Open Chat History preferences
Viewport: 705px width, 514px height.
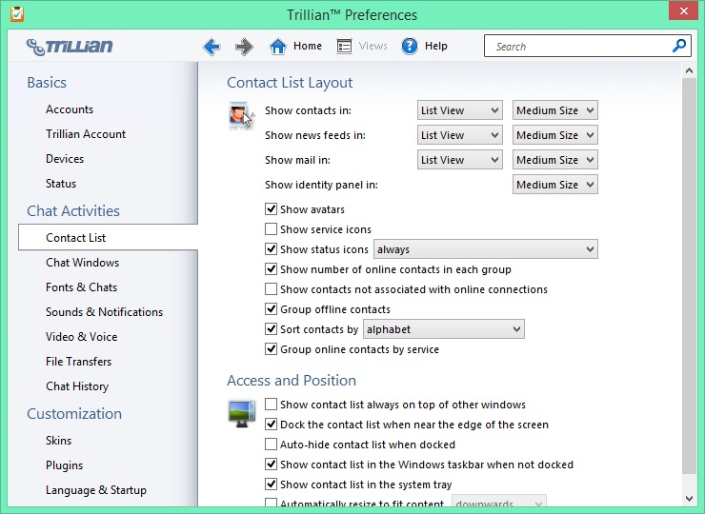pyautogui.click(x=77, y=385)
